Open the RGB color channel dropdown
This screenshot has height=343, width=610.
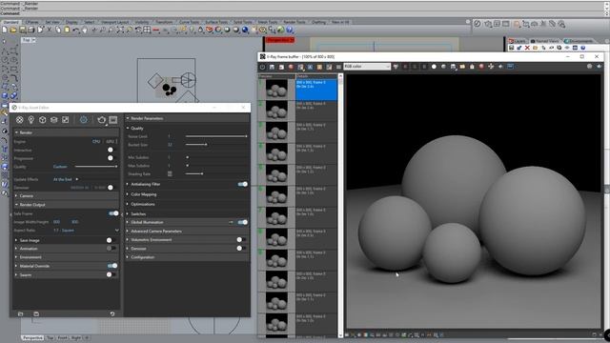[367, 67]
